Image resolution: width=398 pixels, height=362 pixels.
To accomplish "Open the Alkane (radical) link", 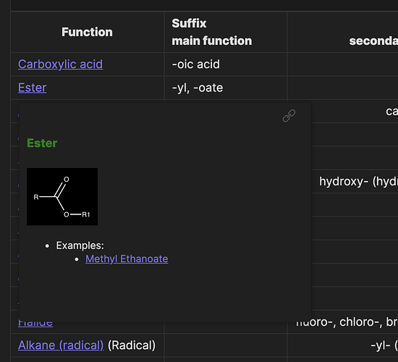I will point(61,345).
